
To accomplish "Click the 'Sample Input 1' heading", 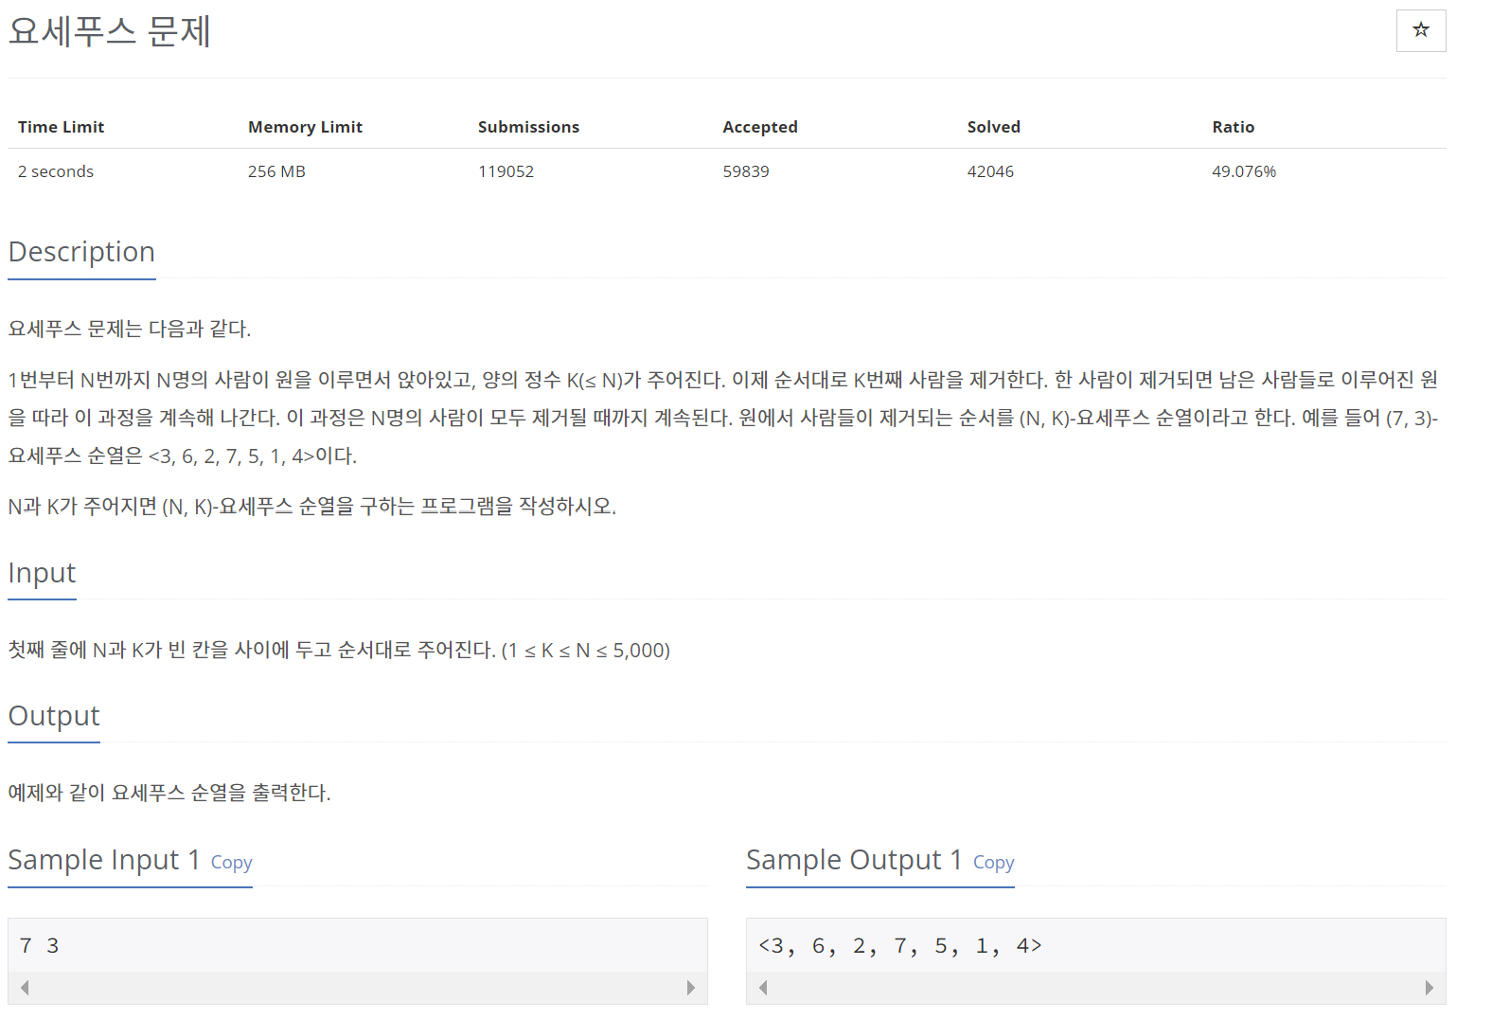I will click(x=104, y=860).
